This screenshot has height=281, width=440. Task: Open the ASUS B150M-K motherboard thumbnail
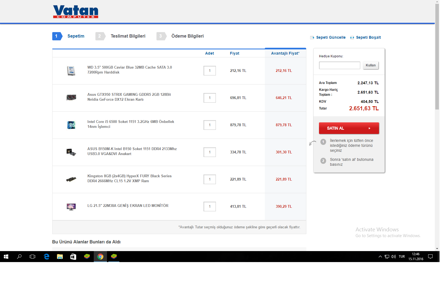(x=71, y=152)
